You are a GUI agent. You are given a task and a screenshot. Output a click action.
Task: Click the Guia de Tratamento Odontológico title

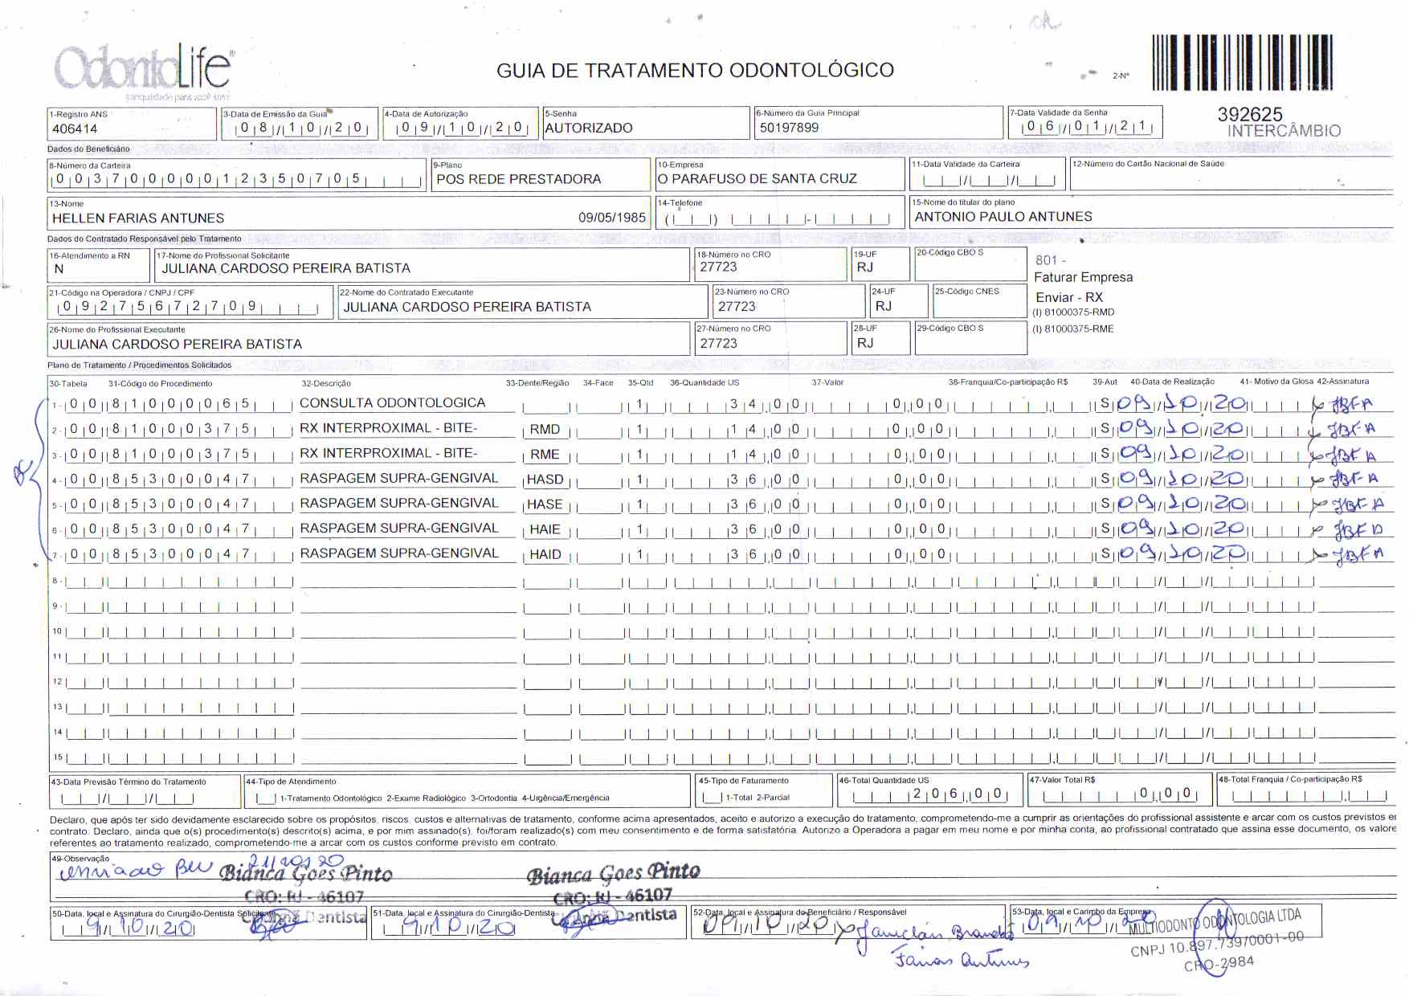[x=695, y=71]
